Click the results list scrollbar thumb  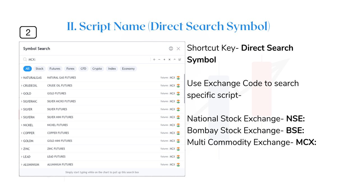184,88
